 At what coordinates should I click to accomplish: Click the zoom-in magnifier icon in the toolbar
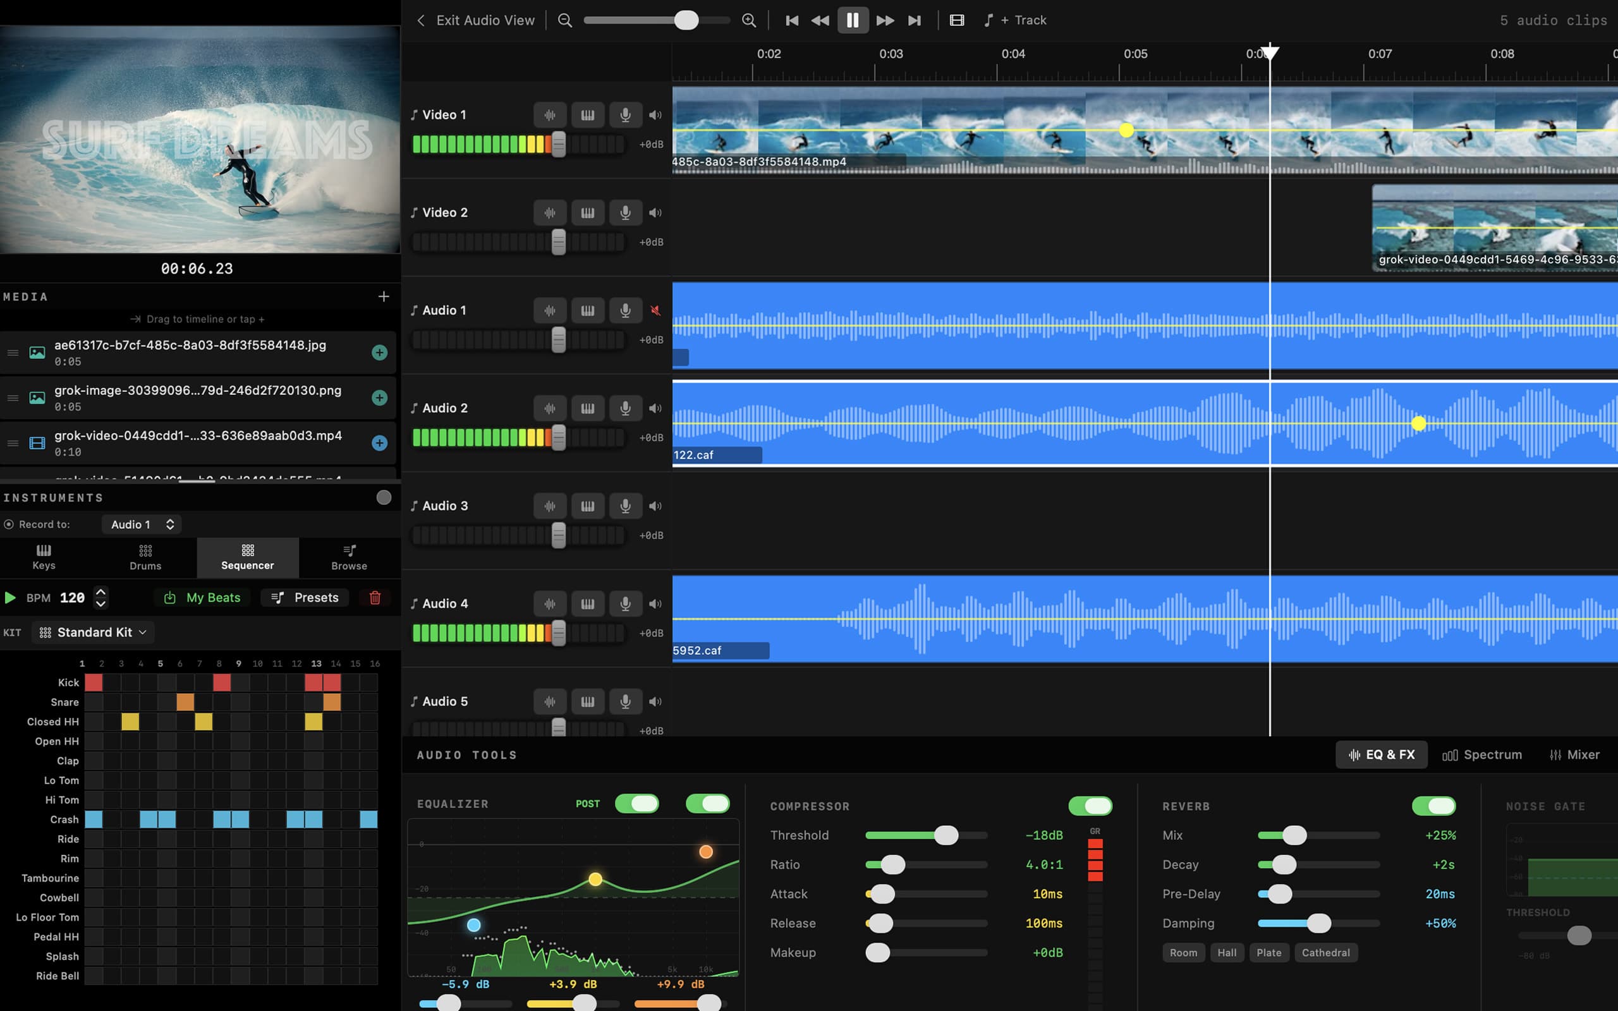tap(748, 20)
